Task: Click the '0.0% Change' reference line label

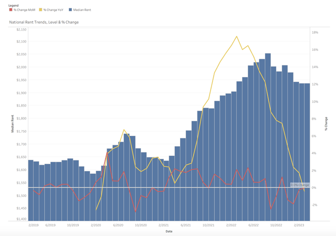Action: click(300, 185)
